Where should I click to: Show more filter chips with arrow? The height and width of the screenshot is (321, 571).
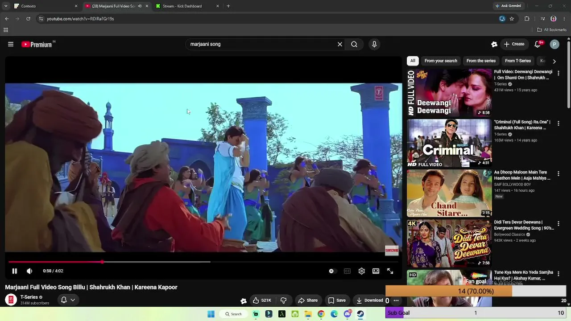point(554,61)
